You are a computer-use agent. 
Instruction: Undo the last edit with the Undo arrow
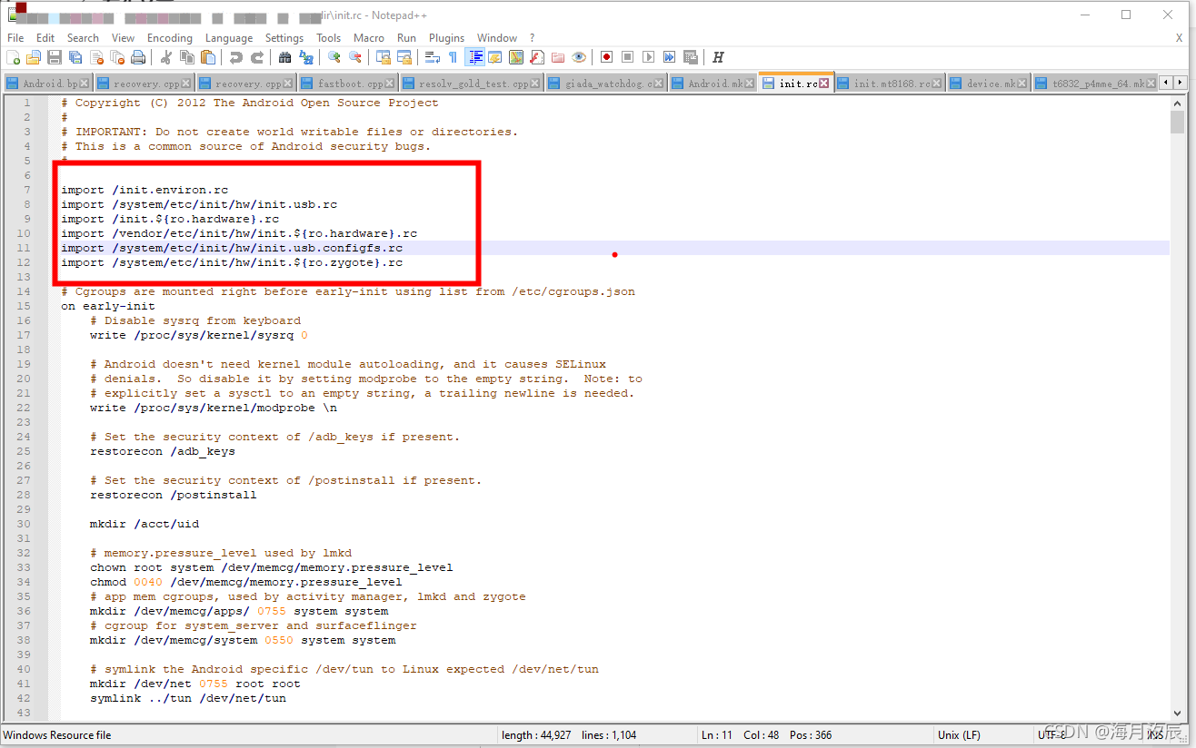point(234,56)
